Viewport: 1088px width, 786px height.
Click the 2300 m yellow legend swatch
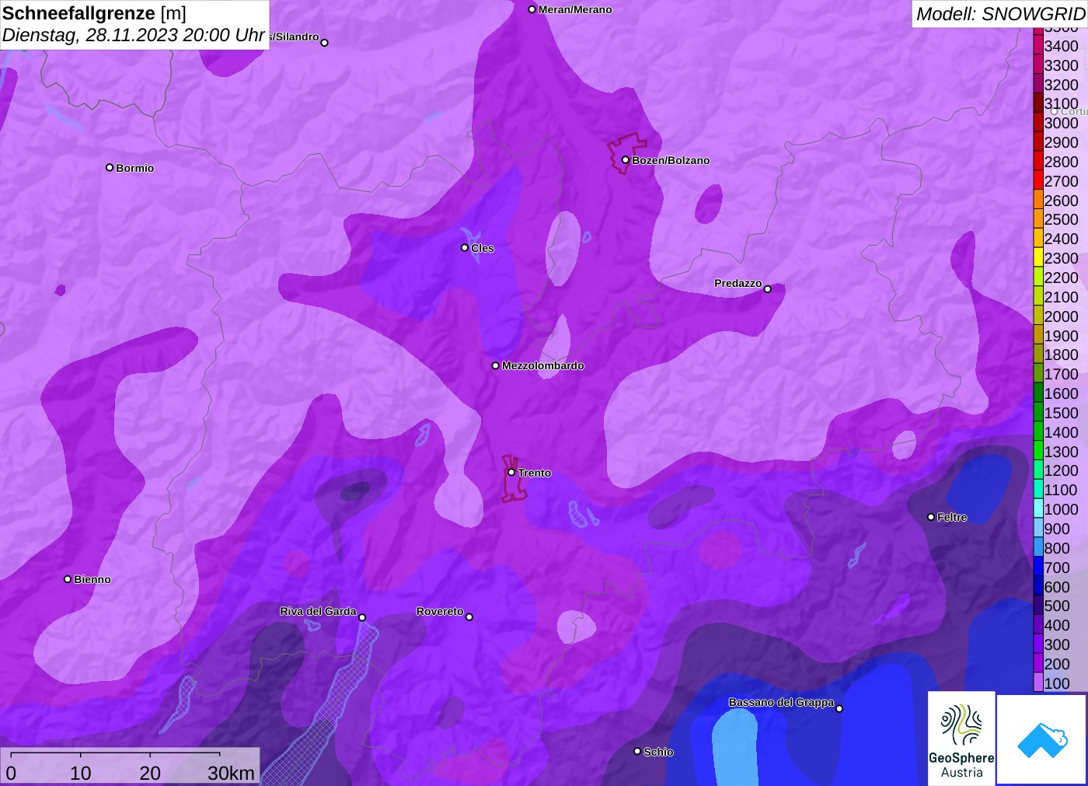1038,258
